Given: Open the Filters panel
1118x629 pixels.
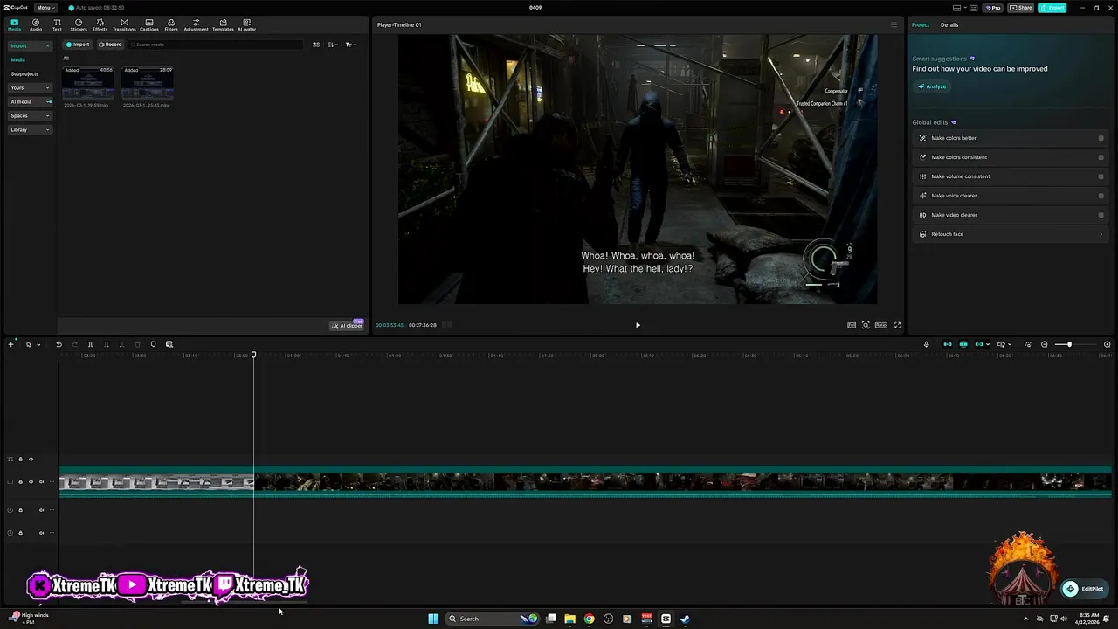Looking at the screenshot, I should coord(171,24).
